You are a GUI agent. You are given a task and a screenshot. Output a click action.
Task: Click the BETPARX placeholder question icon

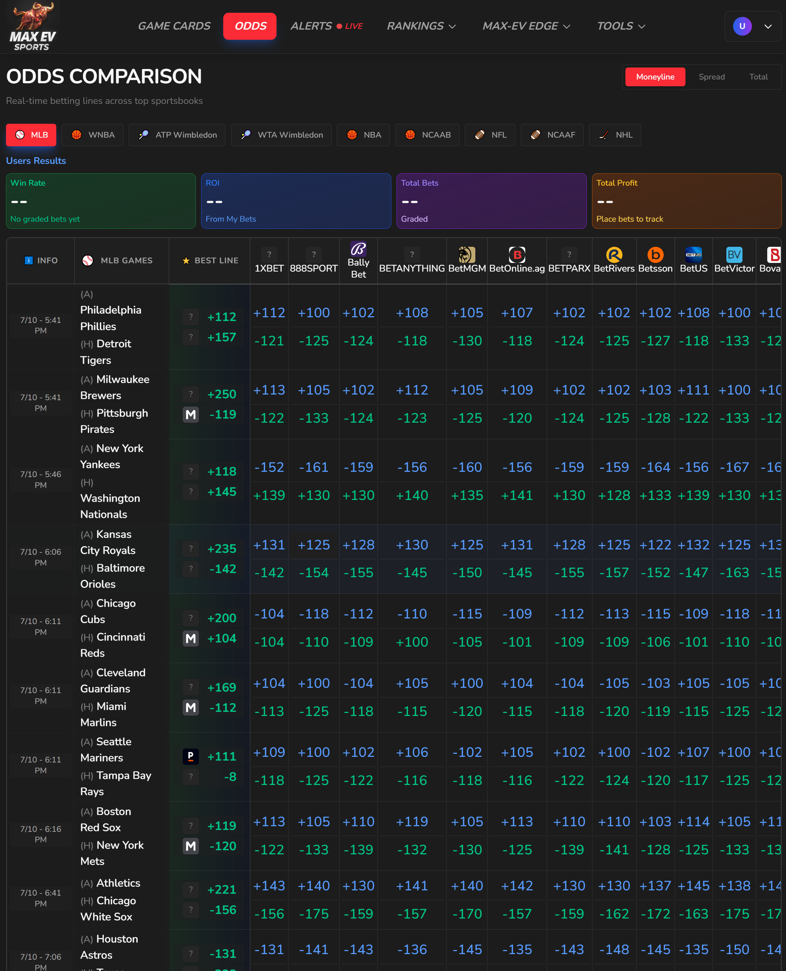click(569, 254)
